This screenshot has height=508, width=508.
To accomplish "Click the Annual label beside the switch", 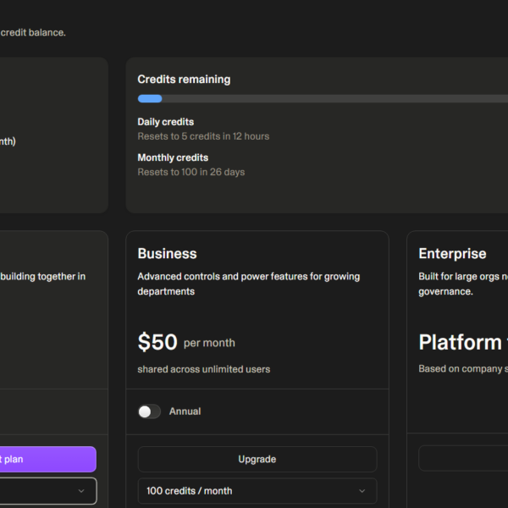I will tap(185, 411).
